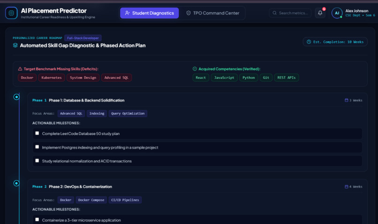Image resolution: width=378 pixels, height=224 pixels.
Task: Click the Python competency tag
Action: [249, 78]
